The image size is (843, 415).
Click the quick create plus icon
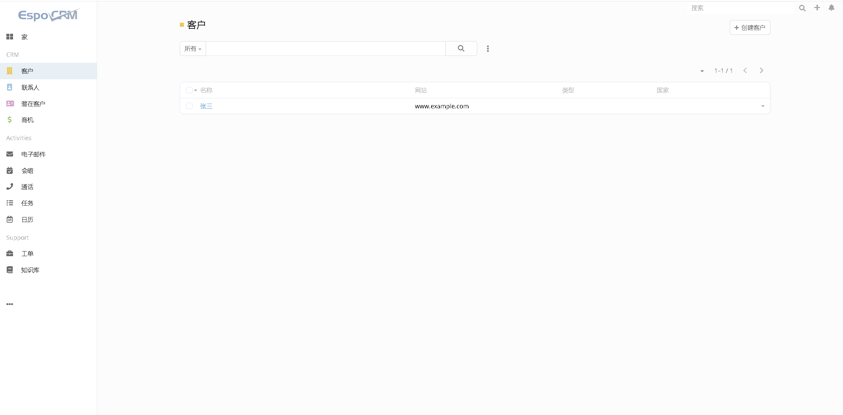click(x=817, y=8)
